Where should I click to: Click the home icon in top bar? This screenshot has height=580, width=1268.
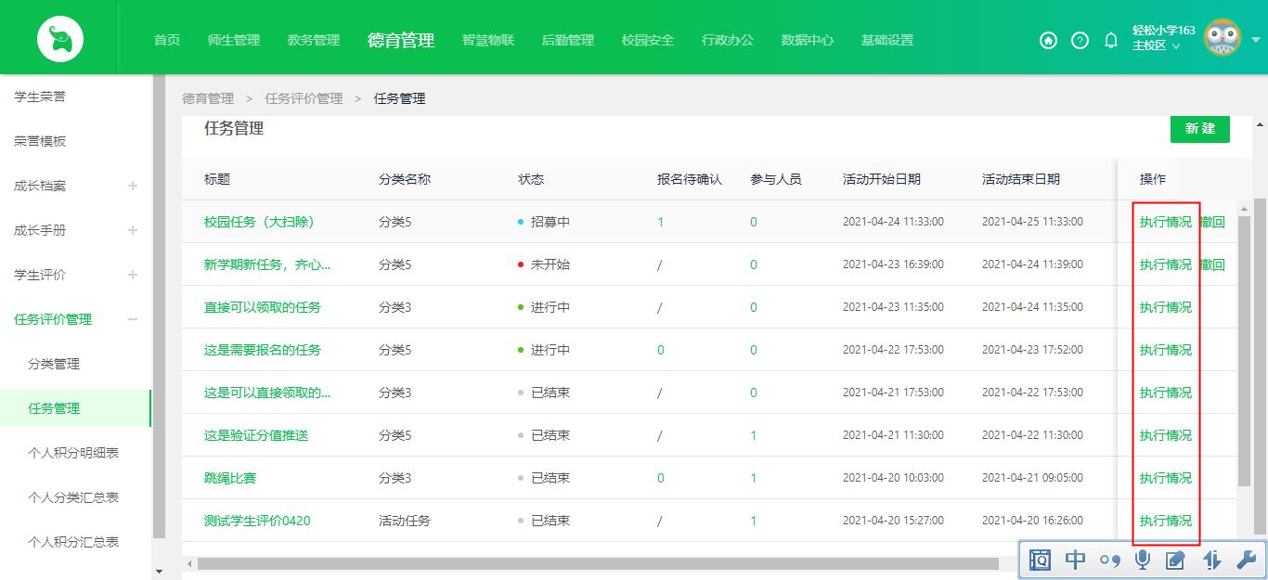[x=1048, y=41]
